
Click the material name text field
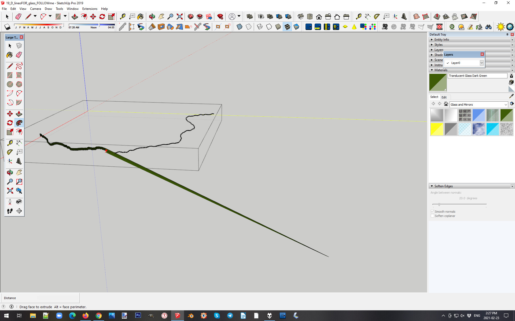point(477,76)
